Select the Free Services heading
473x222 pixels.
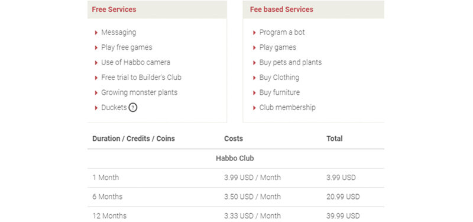coord(114,9)
